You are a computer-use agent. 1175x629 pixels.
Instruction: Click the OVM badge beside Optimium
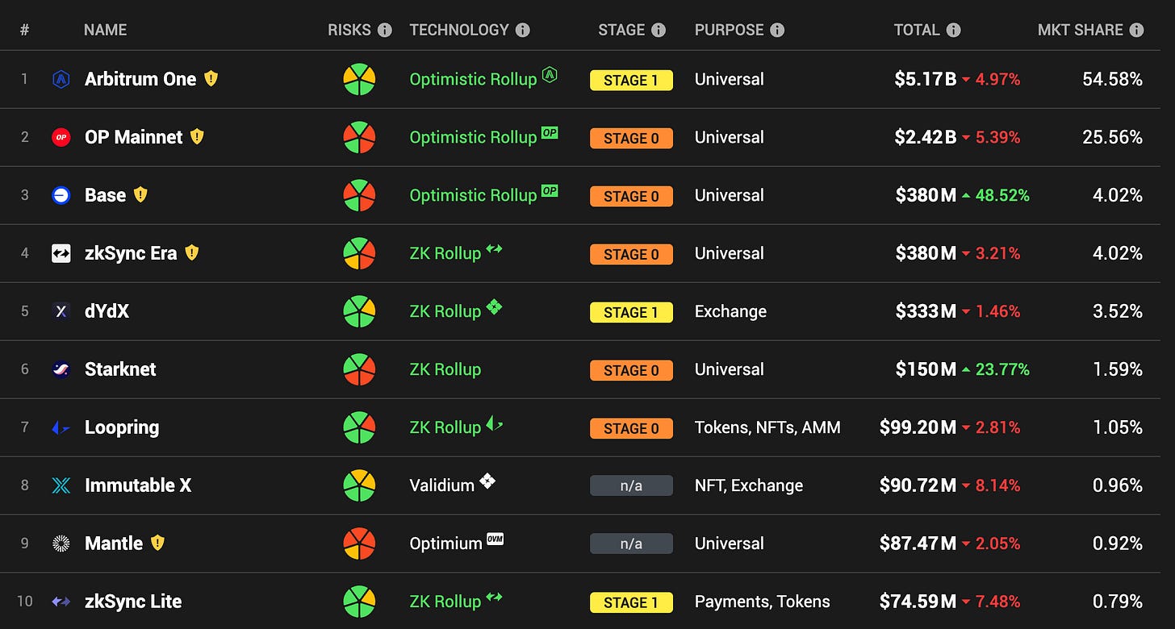[495, 539]
